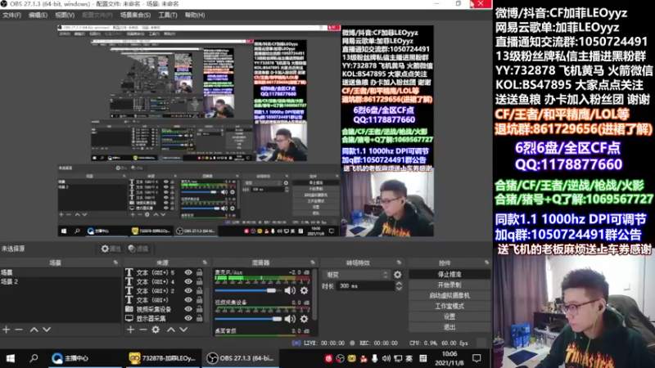Adjust 麦克风/Aux volume slider
The width and height of the screenshot is (655, 368).
point(248,290)
